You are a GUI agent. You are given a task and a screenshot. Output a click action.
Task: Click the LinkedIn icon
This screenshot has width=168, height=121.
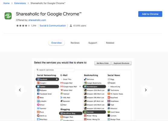pyautogui.click(x=38, y=101)
